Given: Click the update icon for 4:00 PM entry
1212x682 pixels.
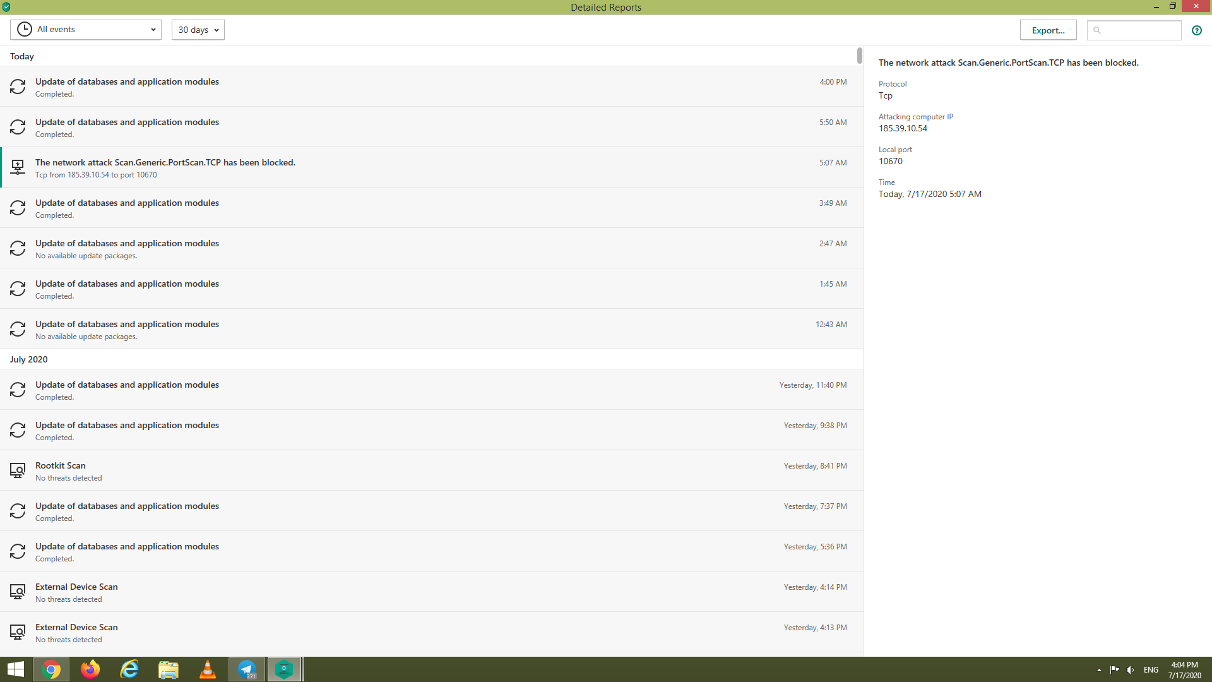Looking at the screenshot, I should 18,87.
